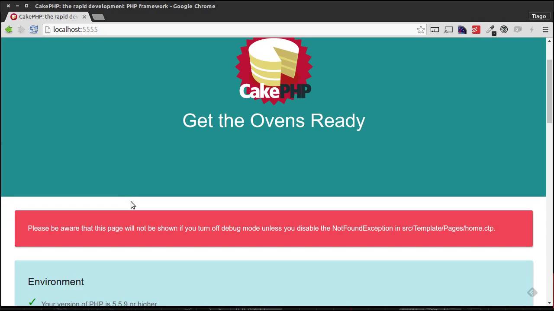Click the Tiago profile button
This screenshot has width=554, height=311.
tap(539, 16)
